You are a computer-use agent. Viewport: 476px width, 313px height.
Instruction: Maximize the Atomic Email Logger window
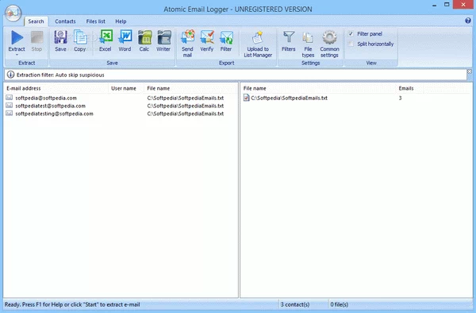(447, 5)
